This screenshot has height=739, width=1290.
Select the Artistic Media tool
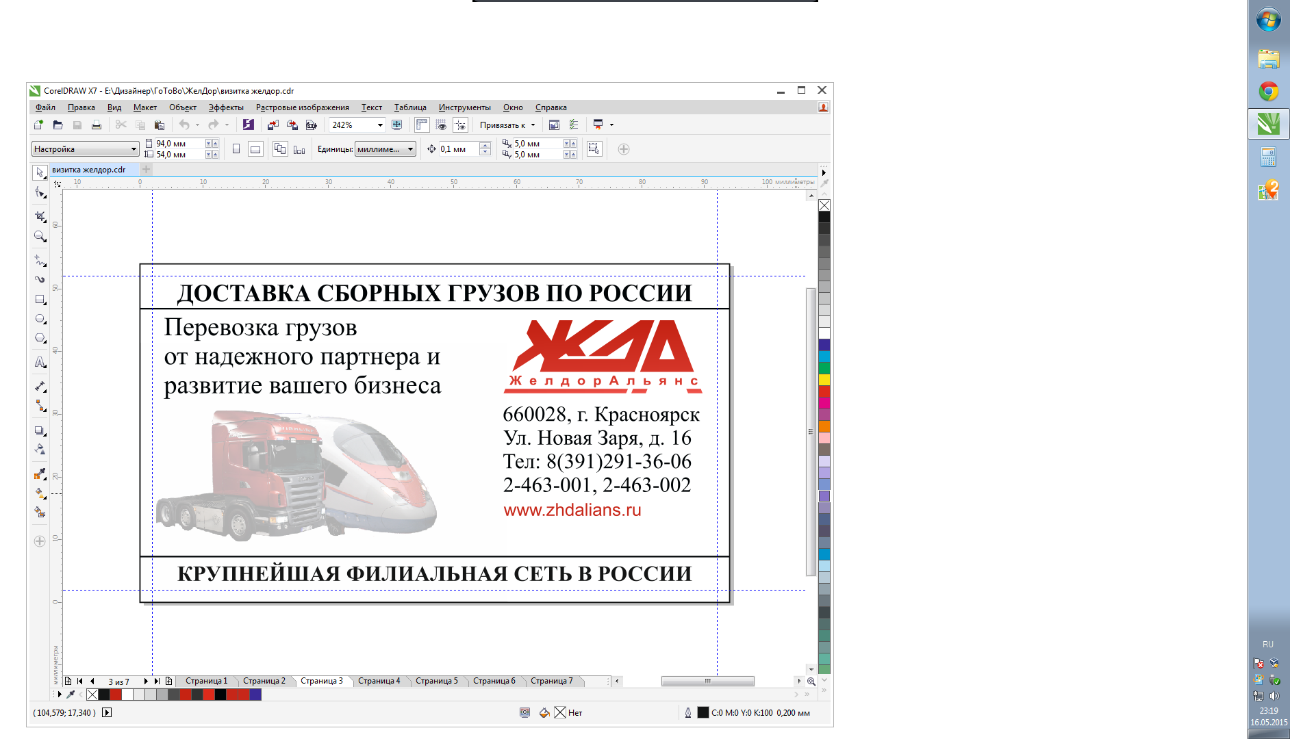[40, 280]
